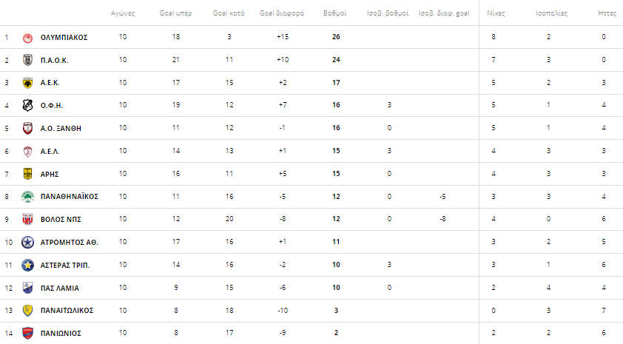Select the ΠΑΣ ΛΑΜΙΑ team name

pyautogui.click(x=60, y=288)
